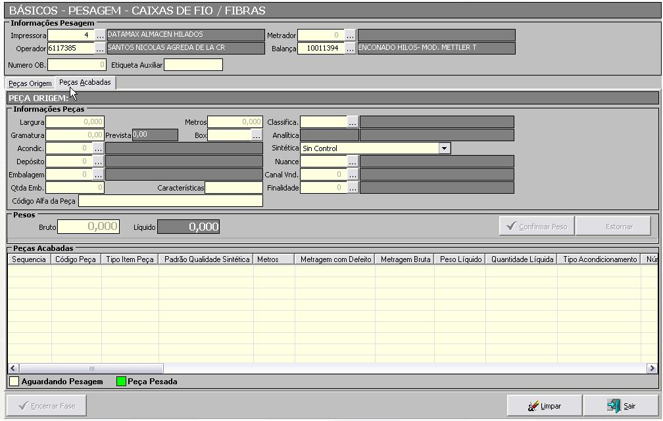Open the Embalagem lookup ellipsis button
This screenshot has height=421, width=663.
pos(99,175)
